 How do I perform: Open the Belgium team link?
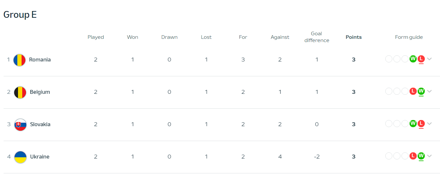[40, 92]
